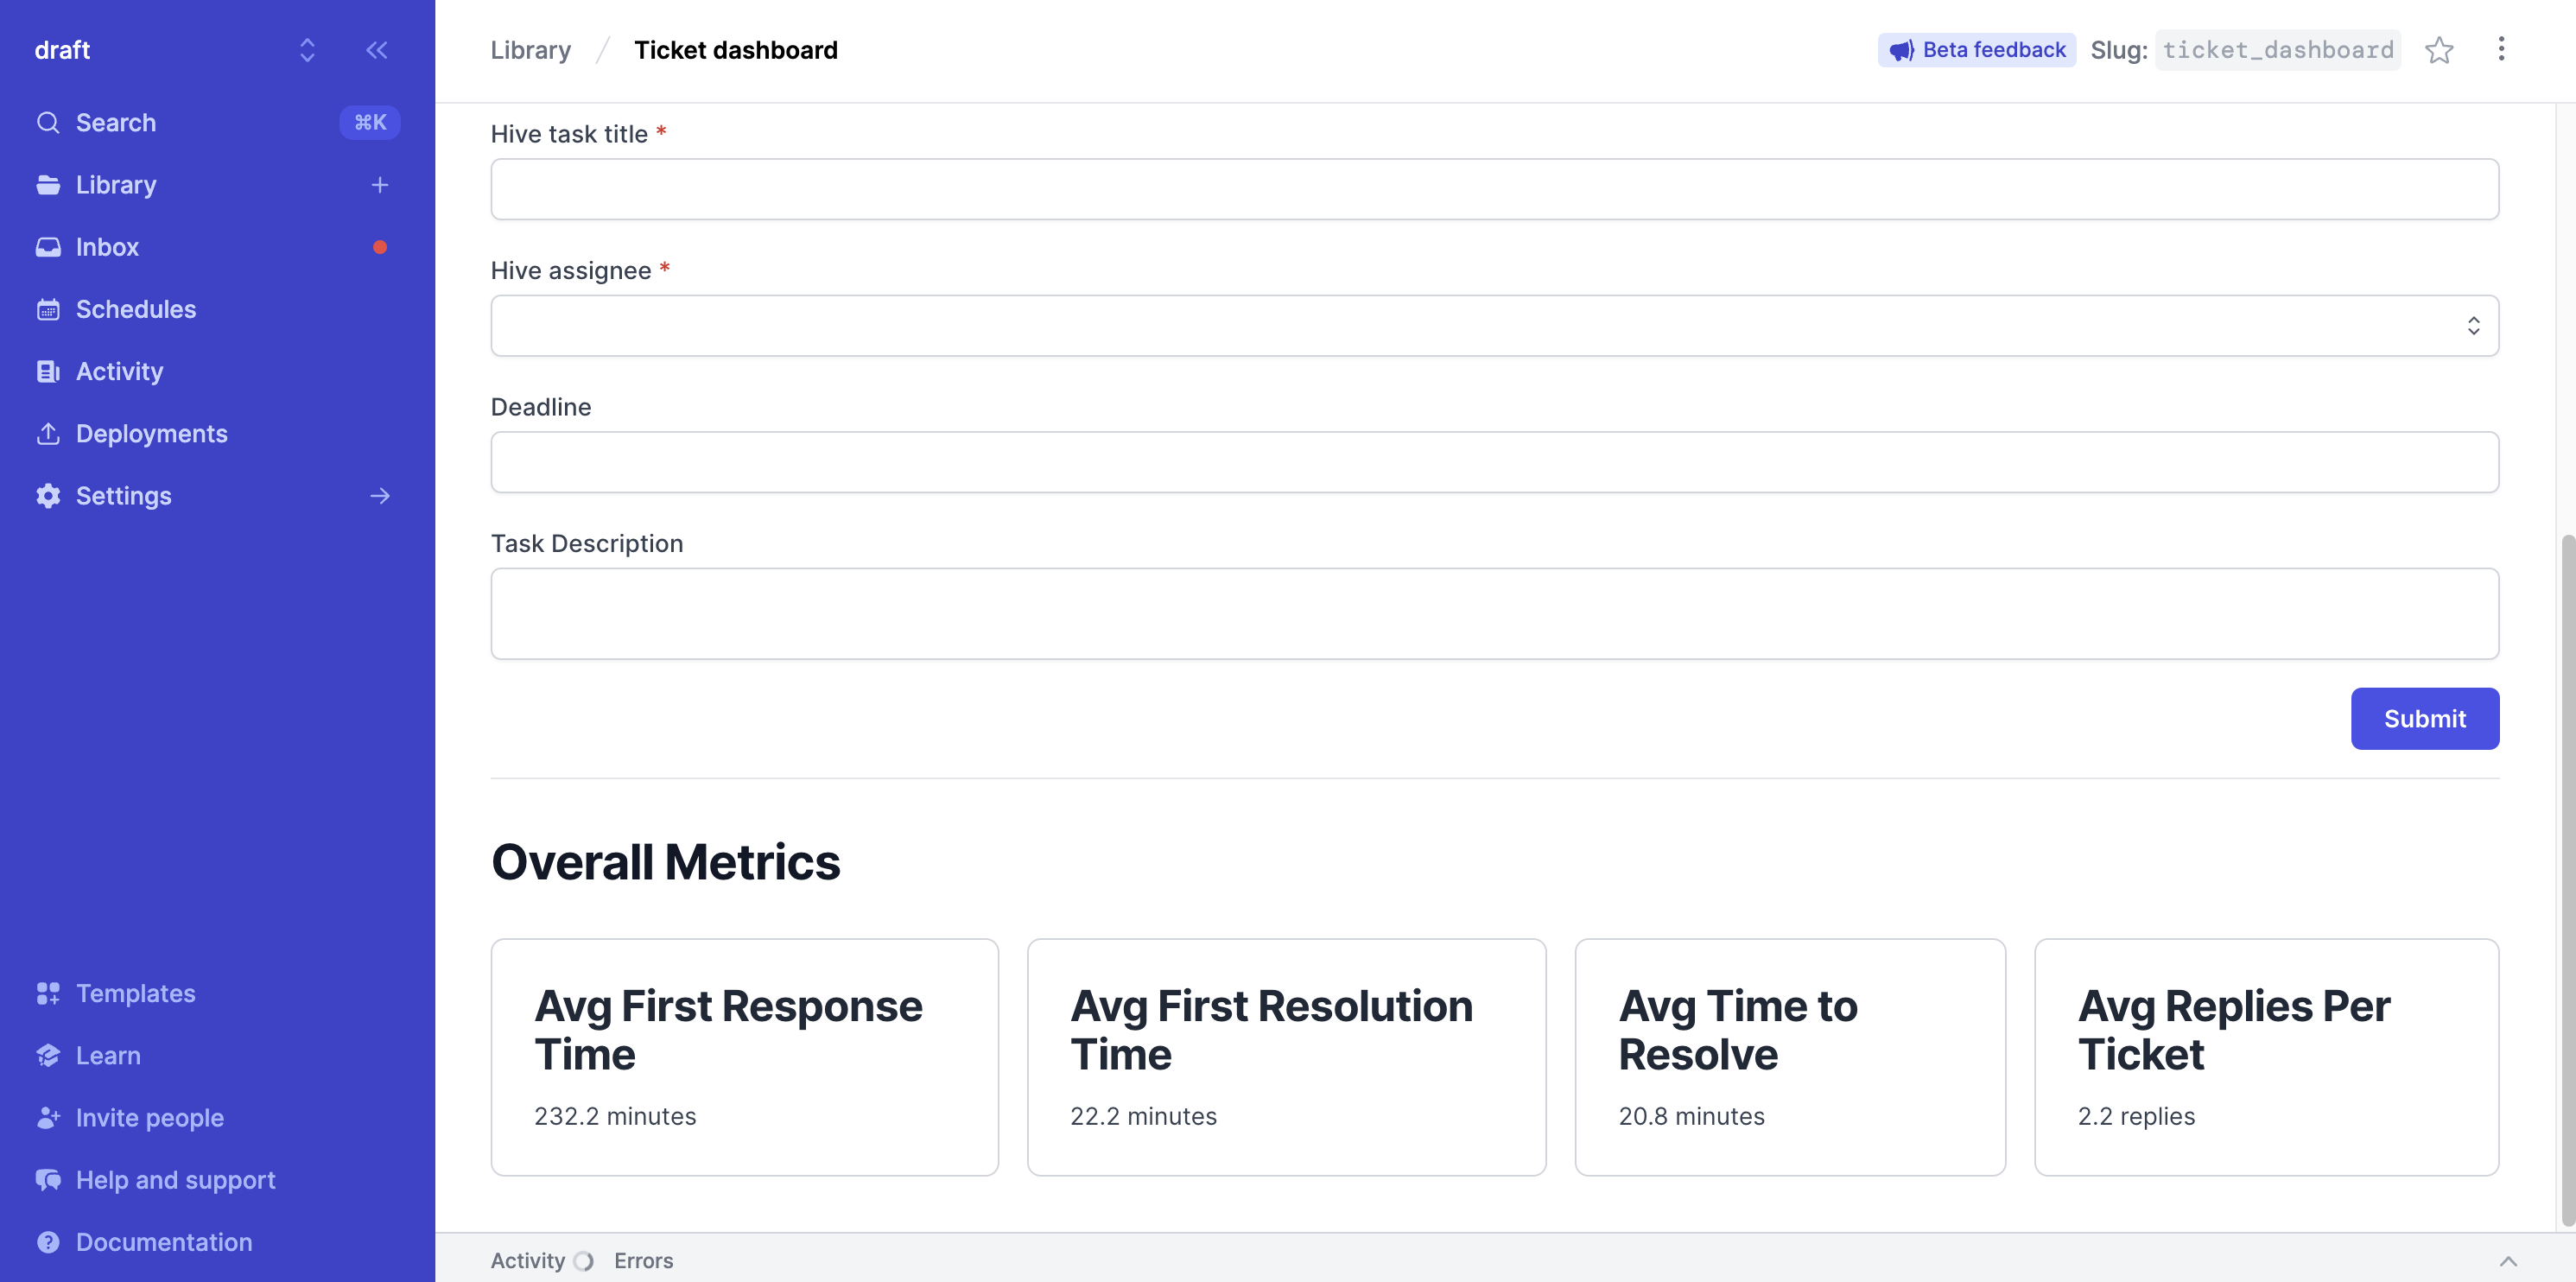Expand the bottom Activity panel chevron
The image size is (2576, 1282).
click(2508, 1261)
